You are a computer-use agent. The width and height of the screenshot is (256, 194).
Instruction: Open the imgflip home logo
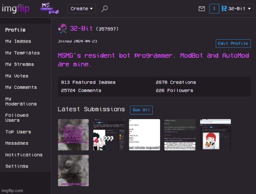(15, 9)
